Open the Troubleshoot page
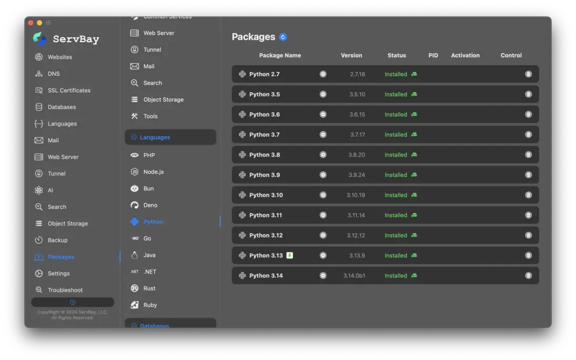 point(65,290)
